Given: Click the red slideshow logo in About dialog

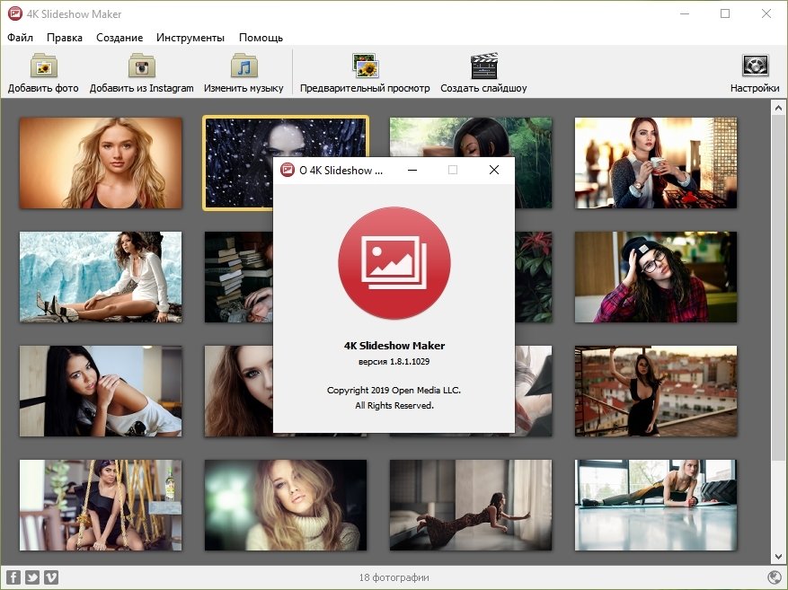Looking at the screenshot, I should [x=394, y=262].
